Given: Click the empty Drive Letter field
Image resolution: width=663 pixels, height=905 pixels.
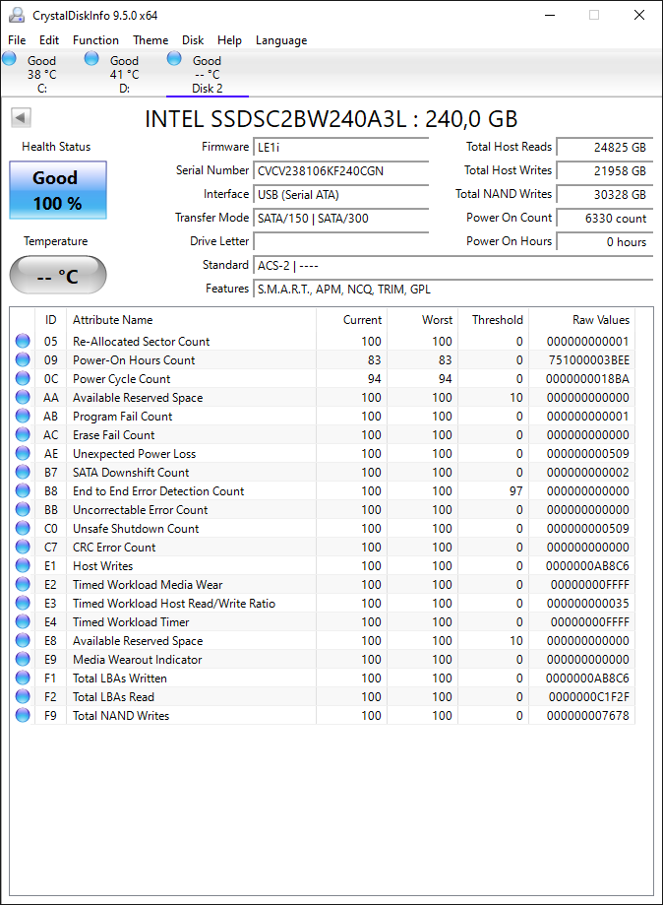Looking at the screenshot, I should (x=340, y=242).
